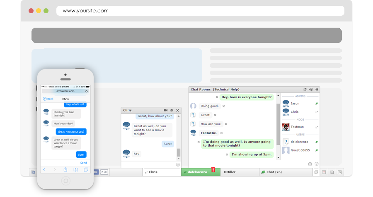This screenshot has height=197, width=373.
Task: Select Guest 68655 in the users list
Action: [x=300, y=150]
